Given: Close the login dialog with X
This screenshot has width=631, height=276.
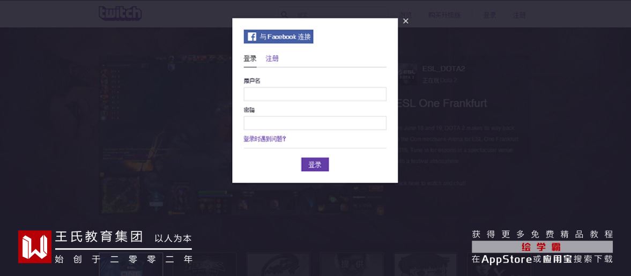Looking at the screenshot, I should click(x=406, y=21).
